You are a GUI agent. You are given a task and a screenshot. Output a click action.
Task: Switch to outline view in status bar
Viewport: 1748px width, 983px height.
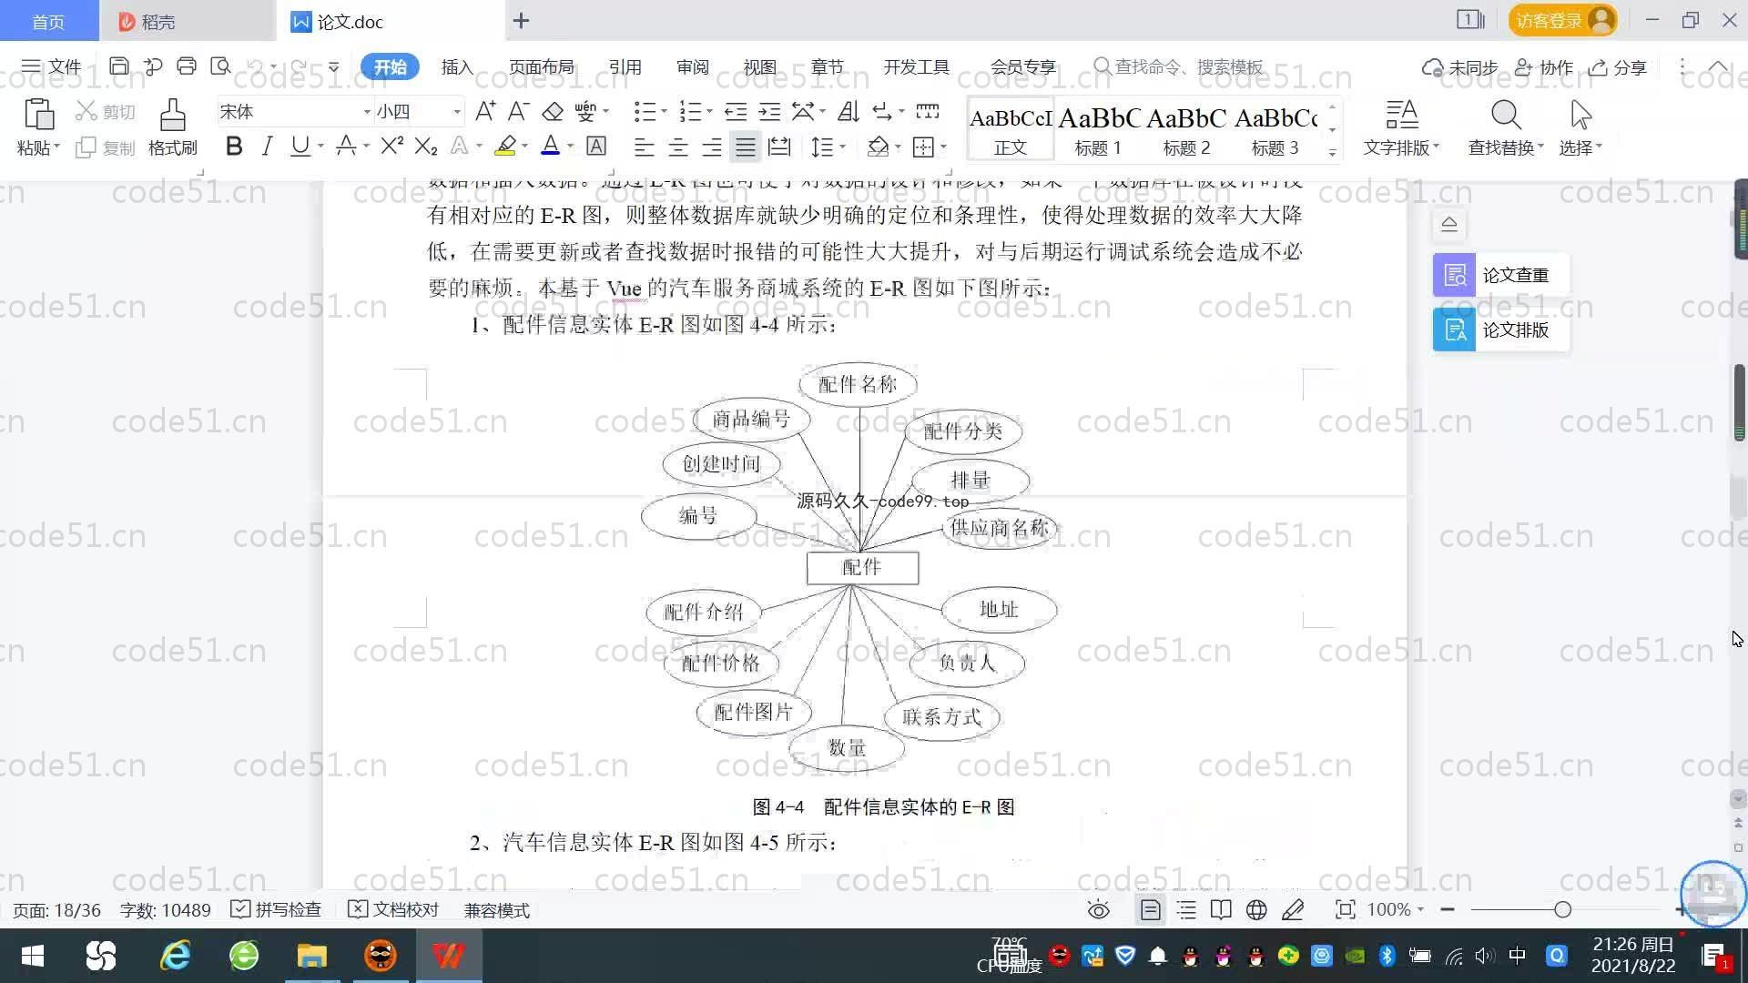1186,910
